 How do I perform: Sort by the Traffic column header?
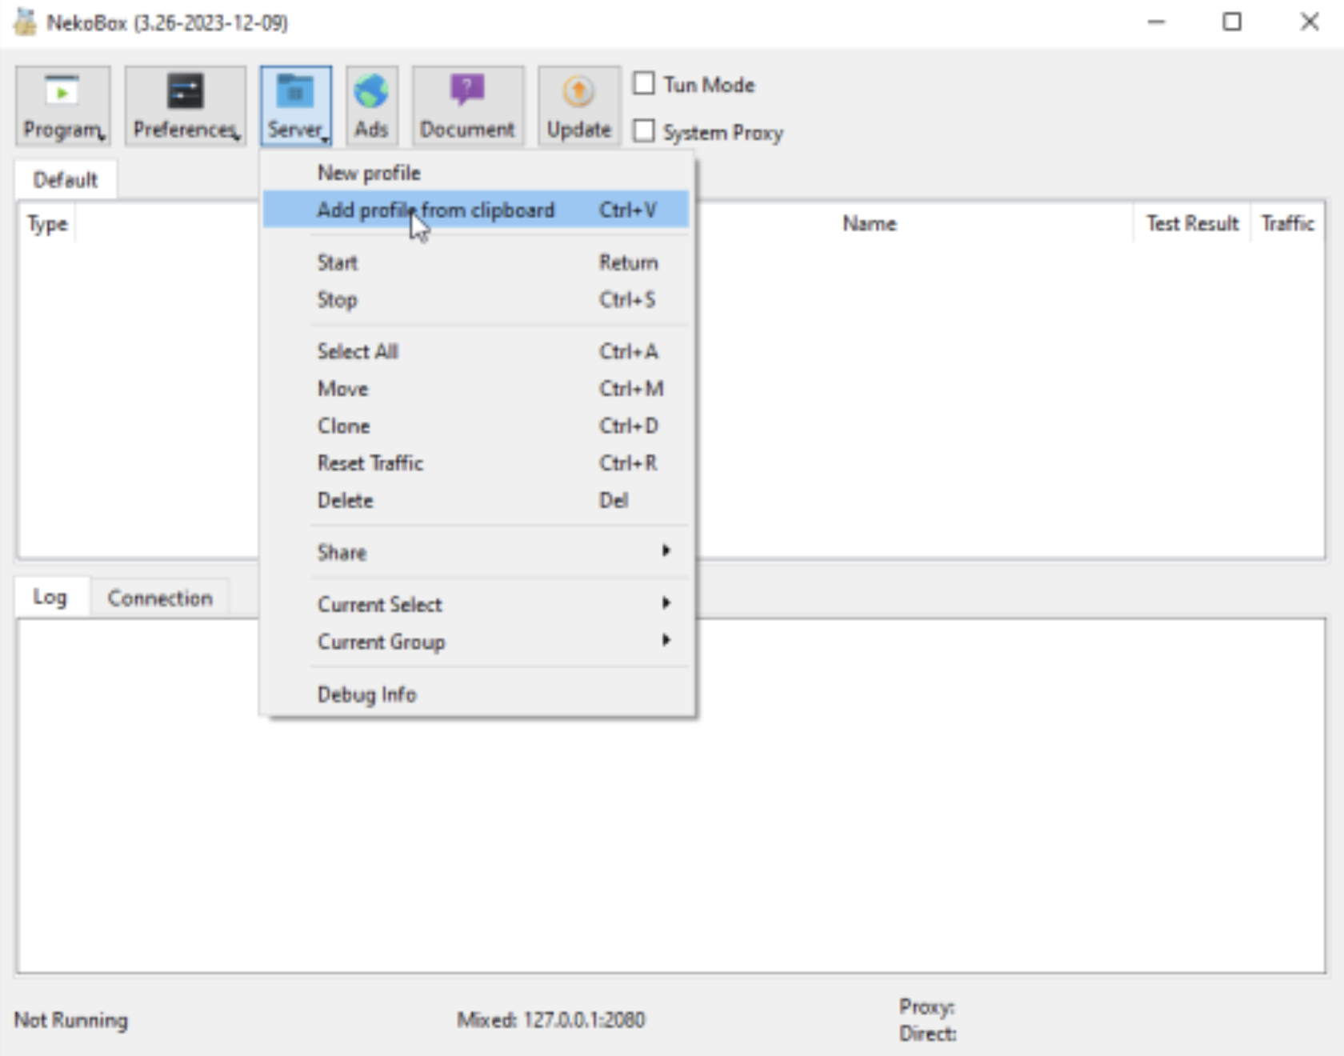pos(1287,224)
